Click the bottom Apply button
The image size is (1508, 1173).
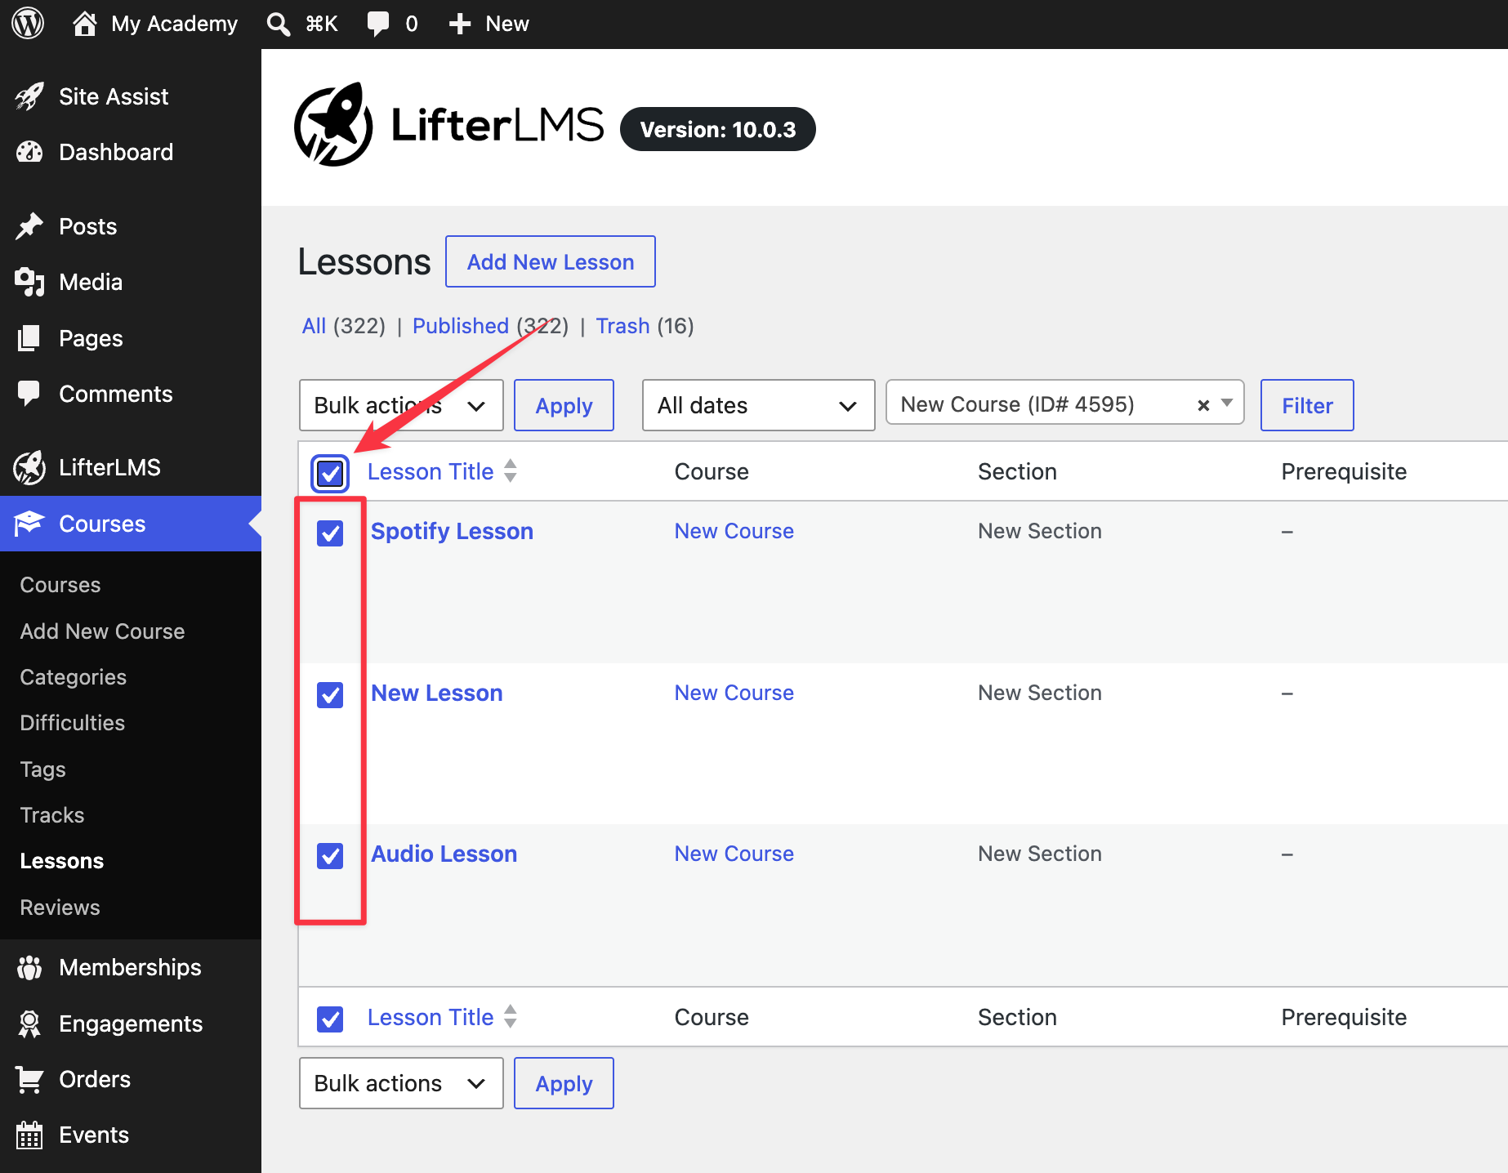click(564, 1083)
